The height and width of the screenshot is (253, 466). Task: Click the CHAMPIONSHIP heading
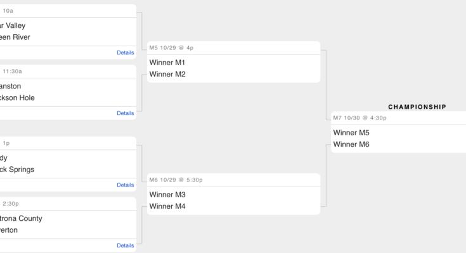[417, 107]
